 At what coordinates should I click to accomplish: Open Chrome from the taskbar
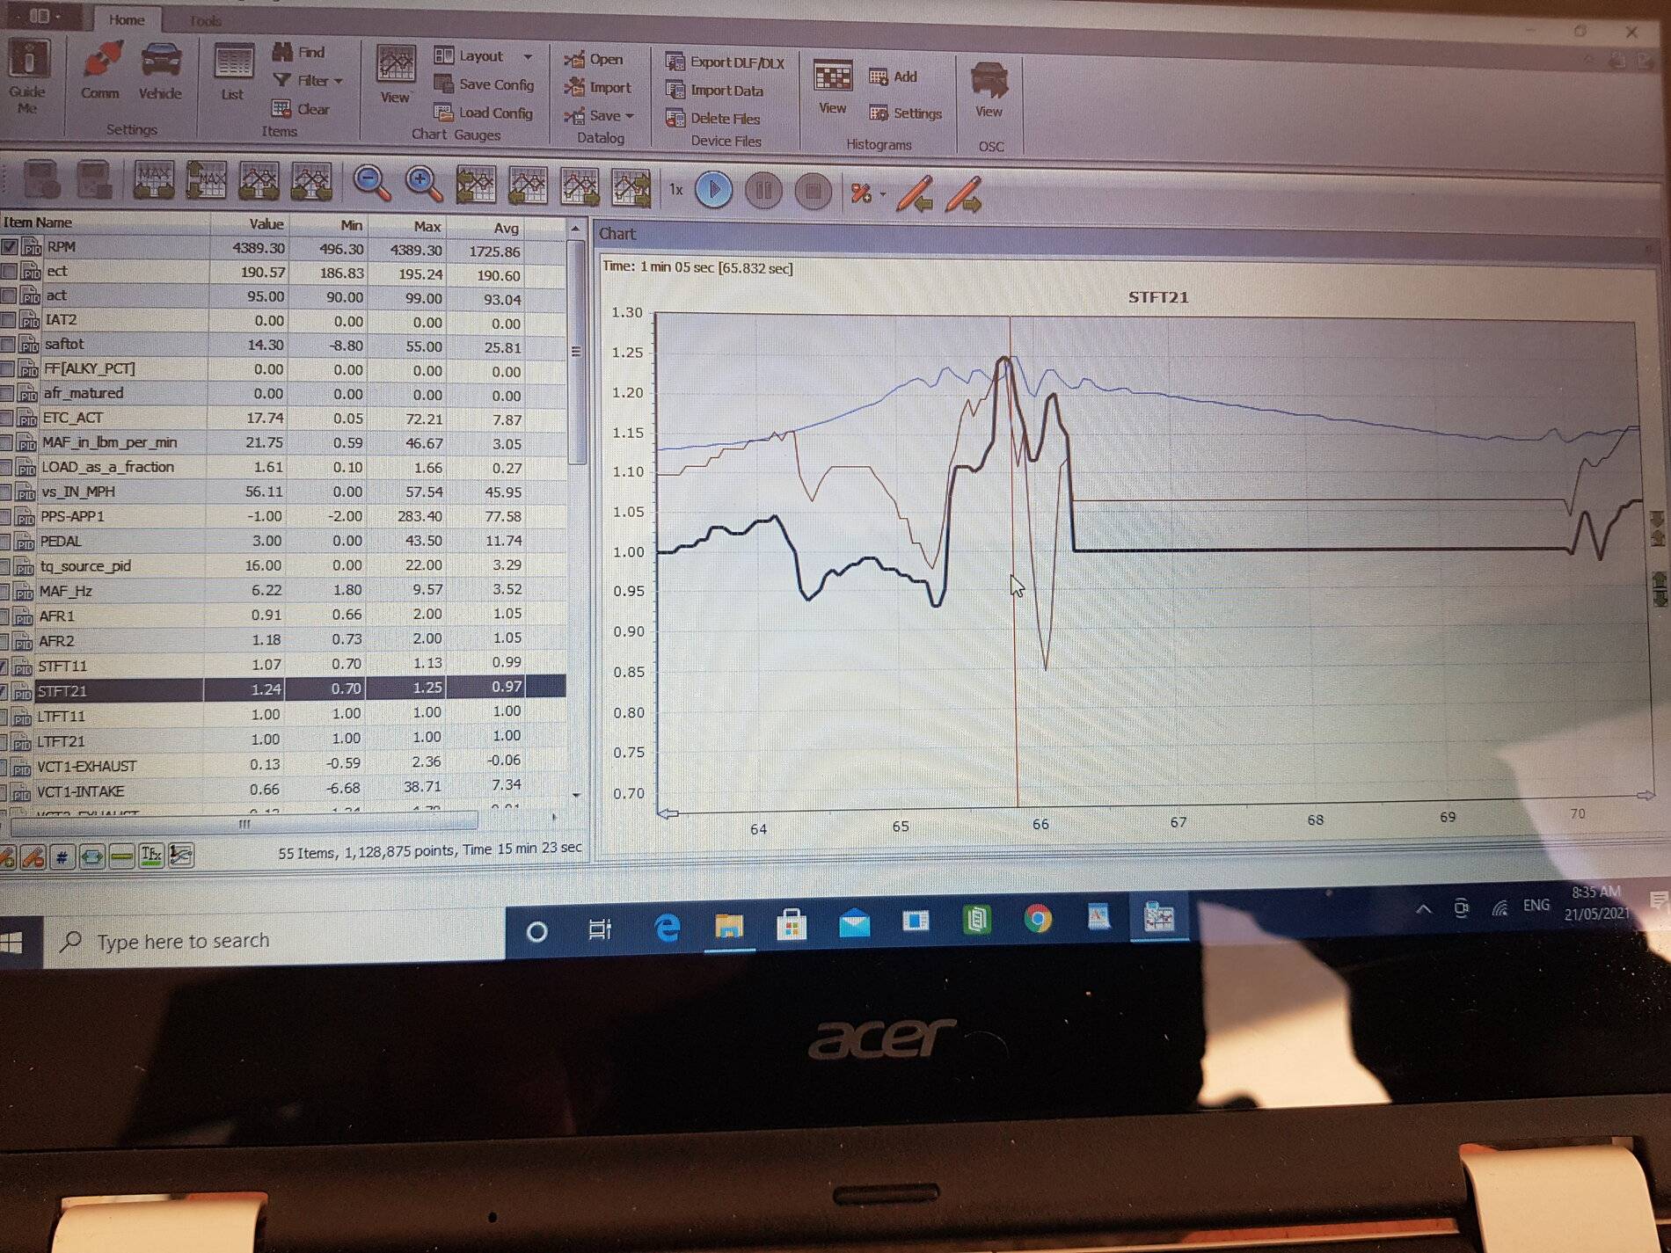click(1038, 919)
